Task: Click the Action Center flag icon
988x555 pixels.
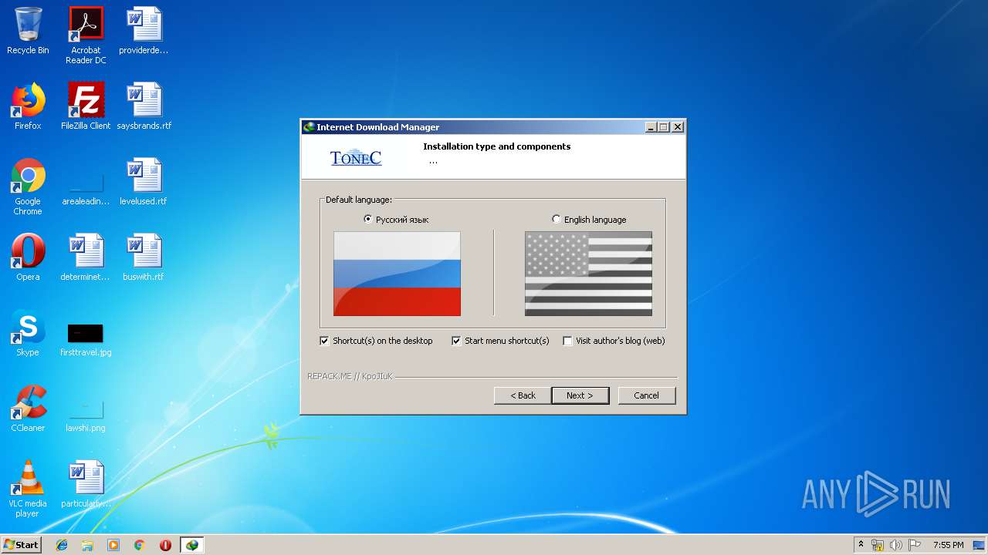Action: pos(915,545)
